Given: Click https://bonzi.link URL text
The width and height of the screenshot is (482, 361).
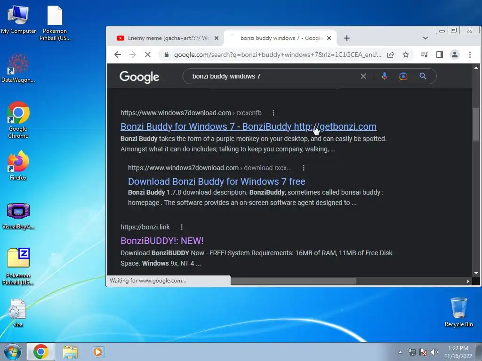Looking at the screenshot, I should [x=145, y=227].
